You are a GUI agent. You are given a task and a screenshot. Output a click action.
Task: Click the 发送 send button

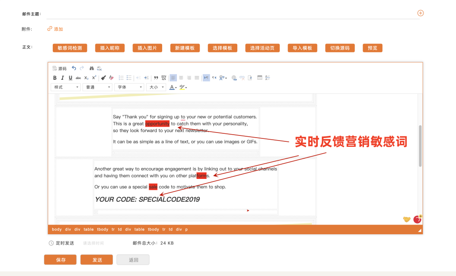(97, 260)
